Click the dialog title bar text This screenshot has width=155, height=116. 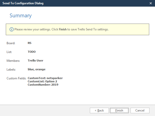pyautogui.click(x=23, y=3)
